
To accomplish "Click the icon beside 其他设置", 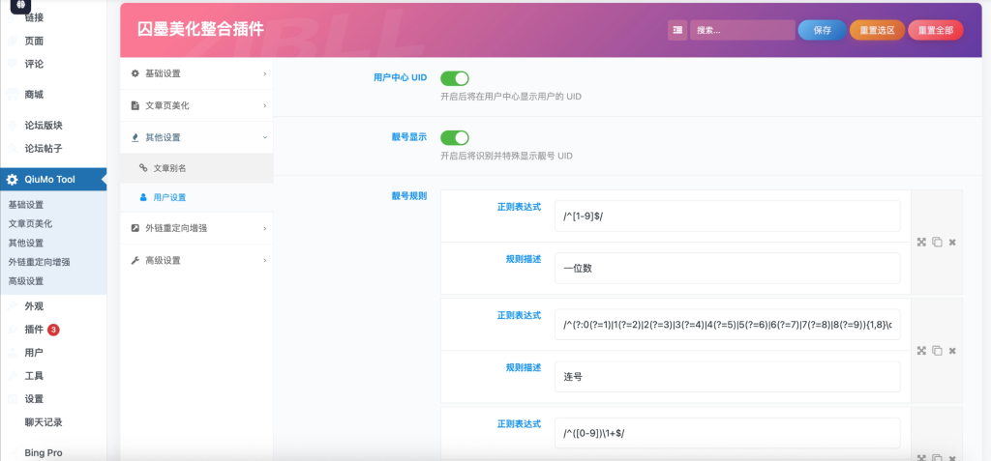I will (x=135, y=137).
